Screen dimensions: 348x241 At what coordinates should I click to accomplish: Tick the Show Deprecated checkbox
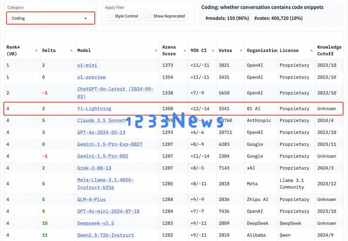pos(149,16)
